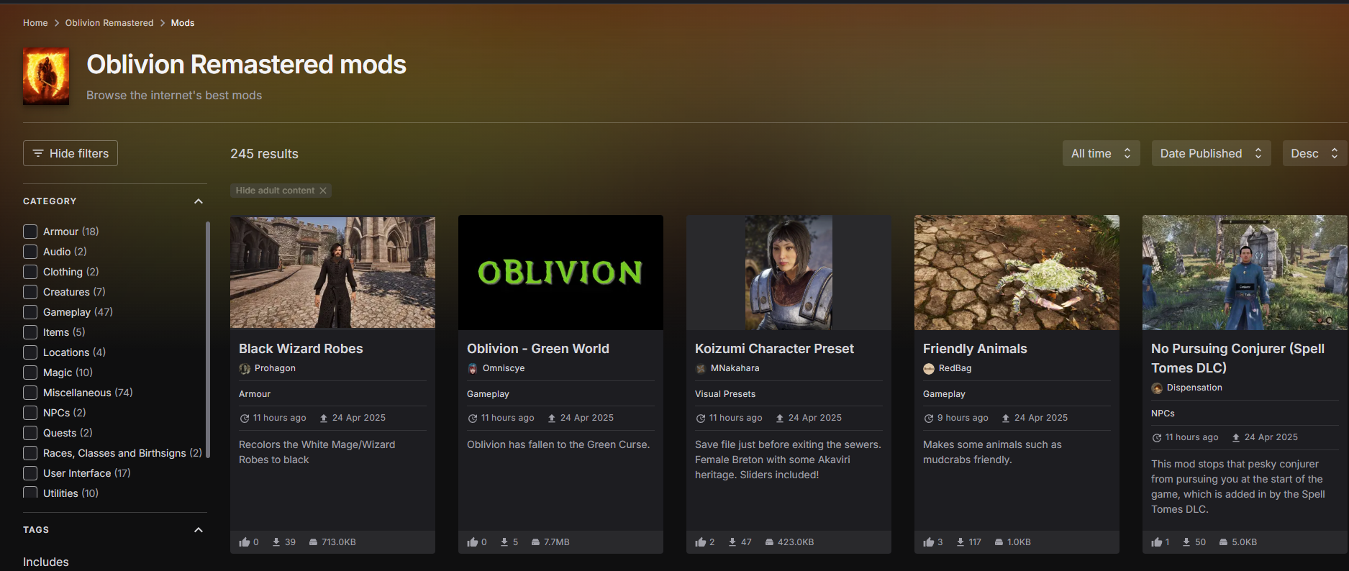Viewport: 1349px width, 571px height.
Task: Select Mods in the breadcrumb
Action: coord(183,23)
